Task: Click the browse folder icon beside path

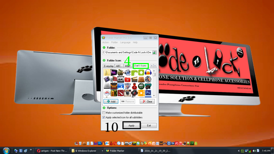Action: coord(154,52)
